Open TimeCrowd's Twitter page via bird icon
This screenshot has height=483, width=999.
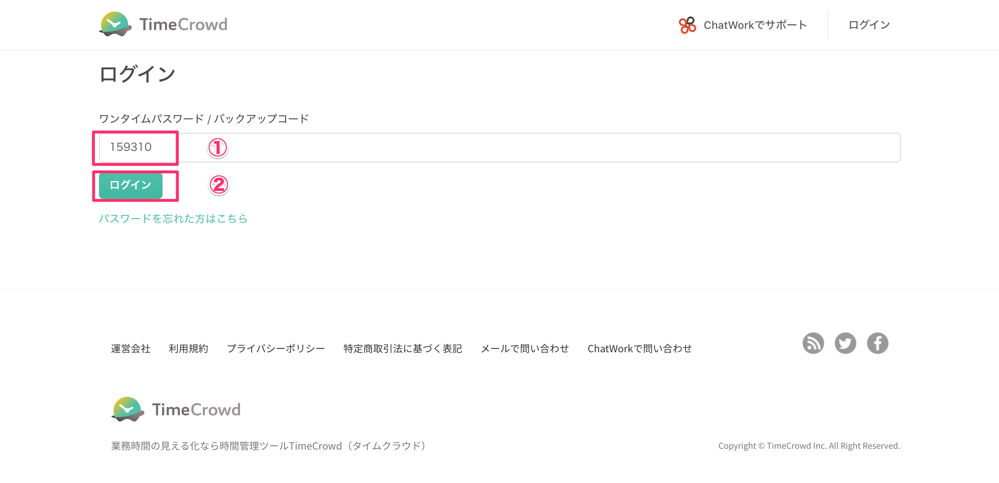845,343
